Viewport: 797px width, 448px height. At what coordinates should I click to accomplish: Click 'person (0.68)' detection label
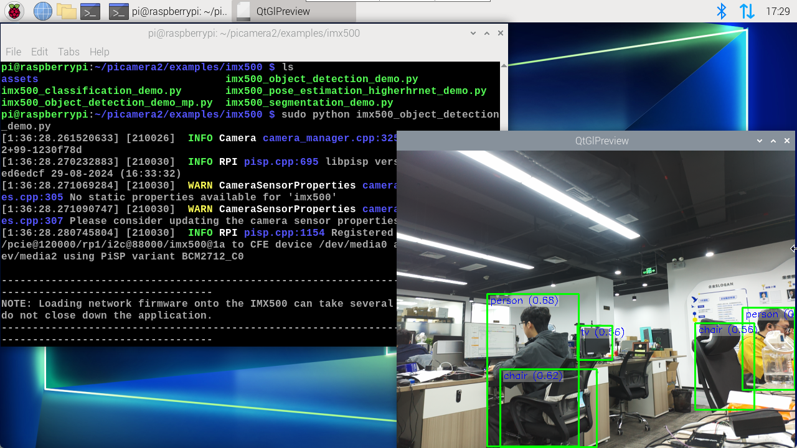click(x=524, y=301)
